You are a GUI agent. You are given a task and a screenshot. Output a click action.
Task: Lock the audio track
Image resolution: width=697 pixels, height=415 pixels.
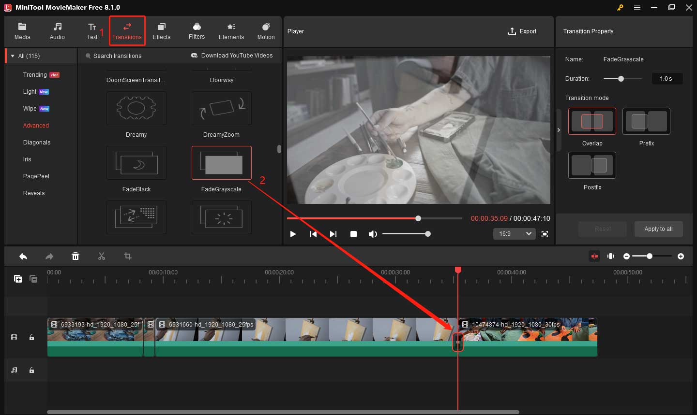tap(31, 370)
